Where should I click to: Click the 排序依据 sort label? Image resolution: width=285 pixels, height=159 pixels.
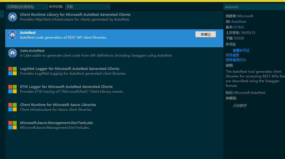[x=56, y=7]
